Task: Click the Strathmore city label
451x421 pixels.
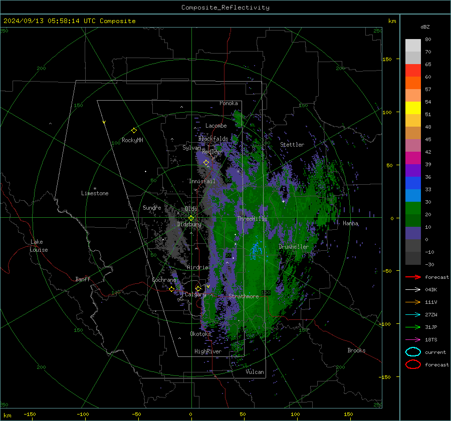Action: coord(244,296)
